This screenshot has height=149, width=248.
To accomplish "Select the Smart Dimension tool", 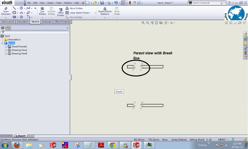I will 6,11.
